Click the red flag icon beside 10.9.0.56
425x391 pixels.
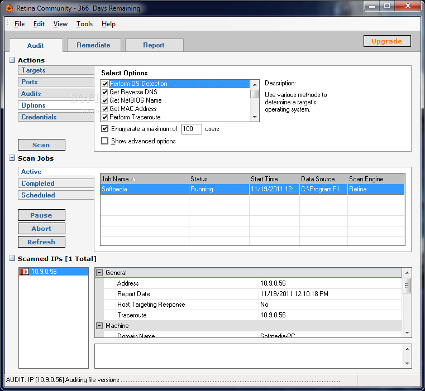25,272
